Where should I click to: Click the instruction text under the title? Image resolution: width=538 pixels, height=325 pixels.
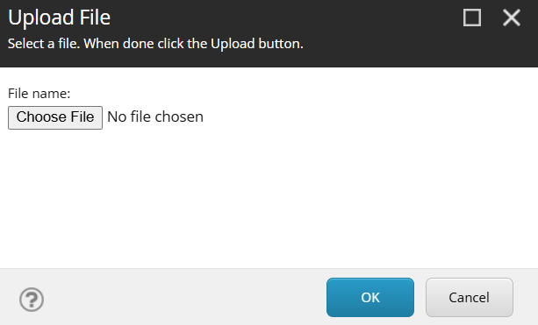(x=155, y=44)
